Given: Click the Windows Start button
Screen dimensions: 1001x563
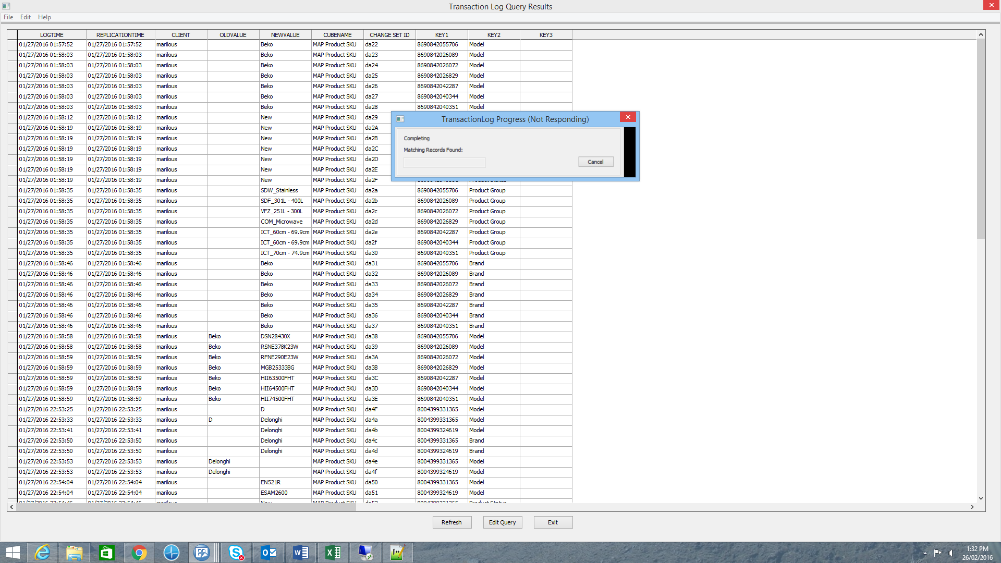Looking at the screenshot, I should click(x=13, y=553).
